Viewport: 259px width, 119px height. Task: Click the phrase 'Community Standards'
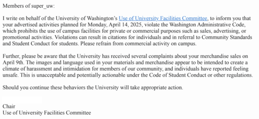(230, 37)
